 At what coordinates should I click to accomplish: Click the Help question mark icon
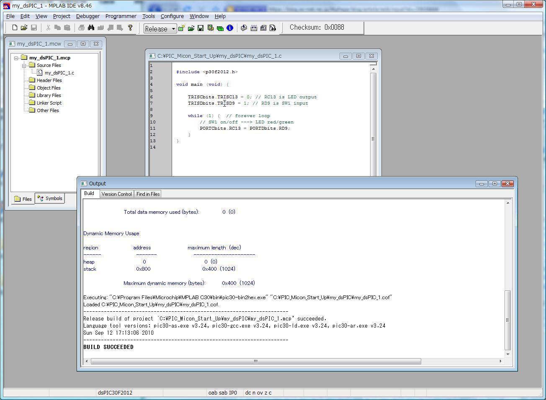(130, 28)
